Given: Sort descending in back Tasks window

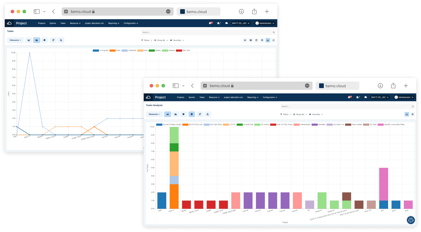Looking at the screenshot, I should [x=53, y=40].
